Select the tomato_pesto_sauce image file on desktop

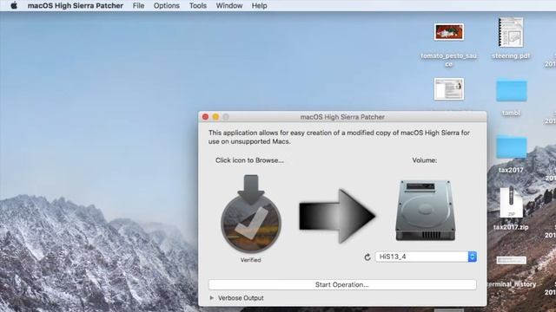tap(449, 32)
